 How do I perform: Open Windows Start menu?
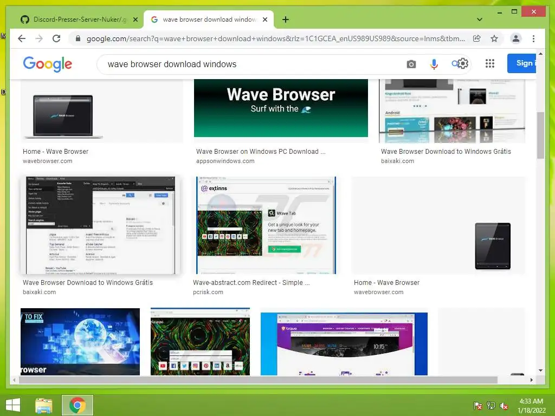pyautogui.click(x=13, y=405)
